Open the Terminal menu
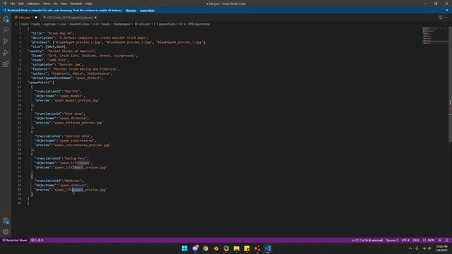This screenshot has width=452, height=254. 76,4
